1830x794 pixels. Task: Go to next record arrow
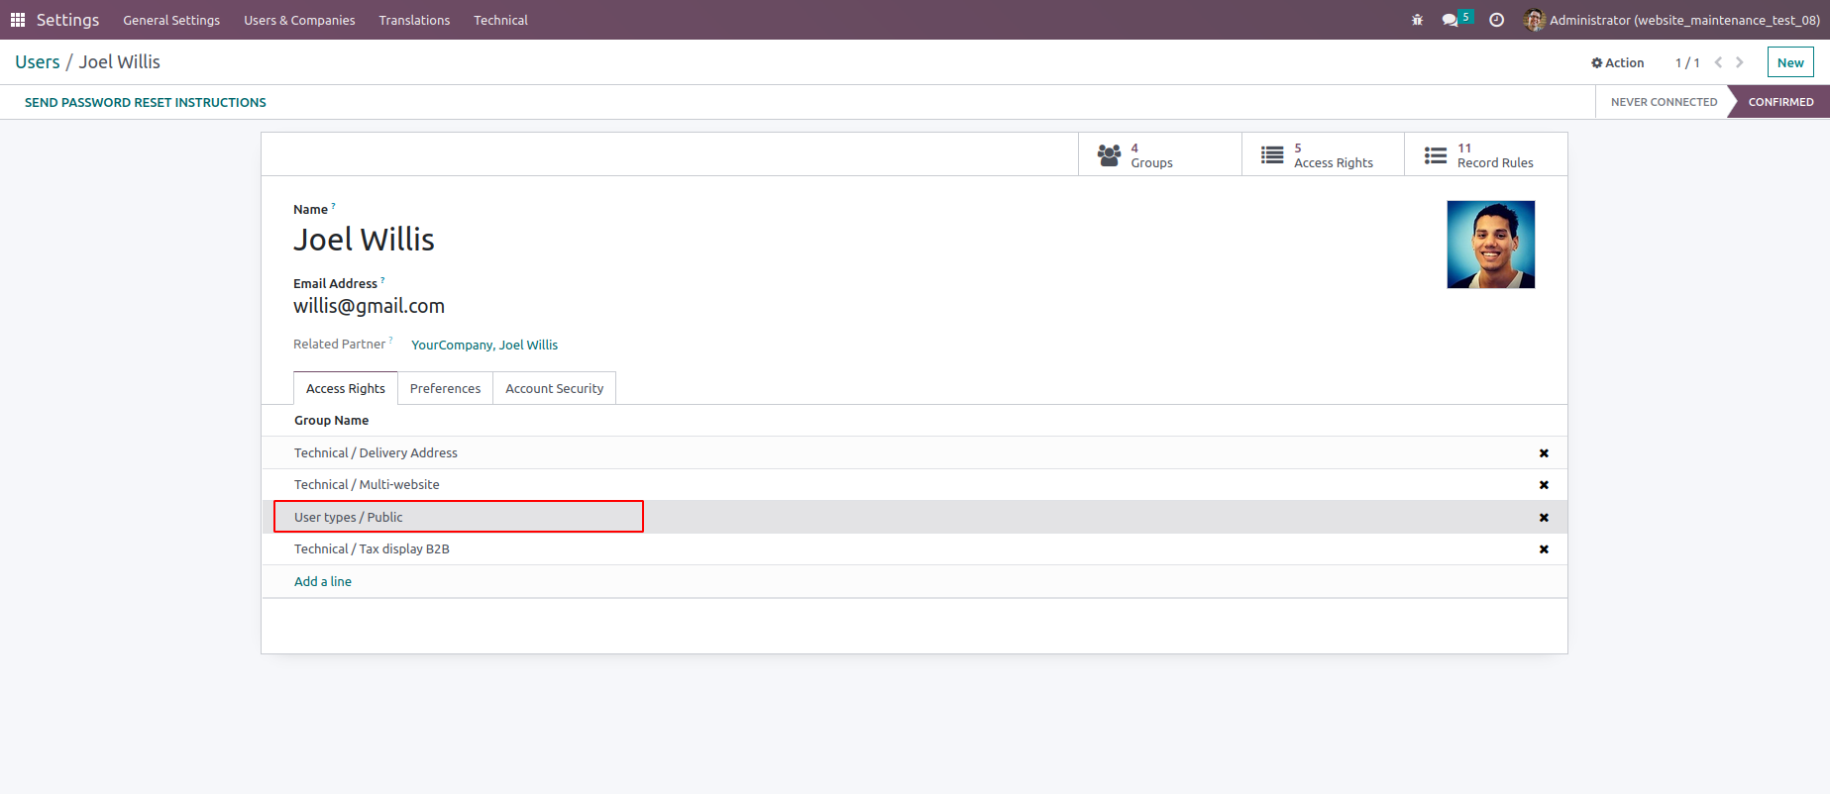pos(1740,62)
